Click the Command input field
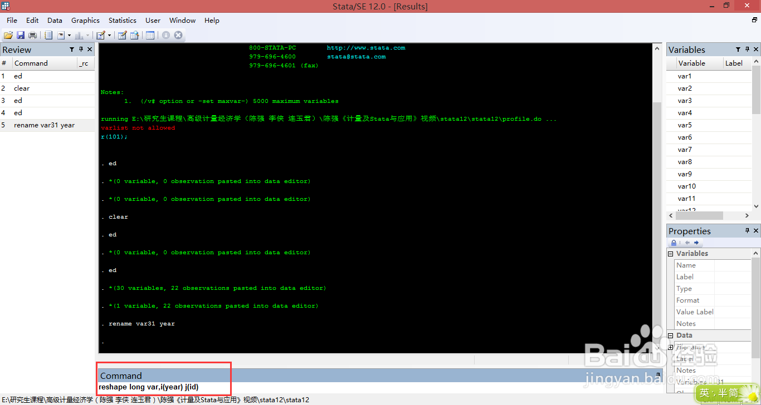This screenshot has width=761, height=405. pyautogui.click(x=379, y=387)
